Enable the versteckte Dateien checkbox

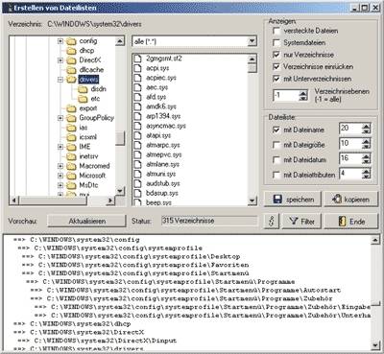point(276,31)
